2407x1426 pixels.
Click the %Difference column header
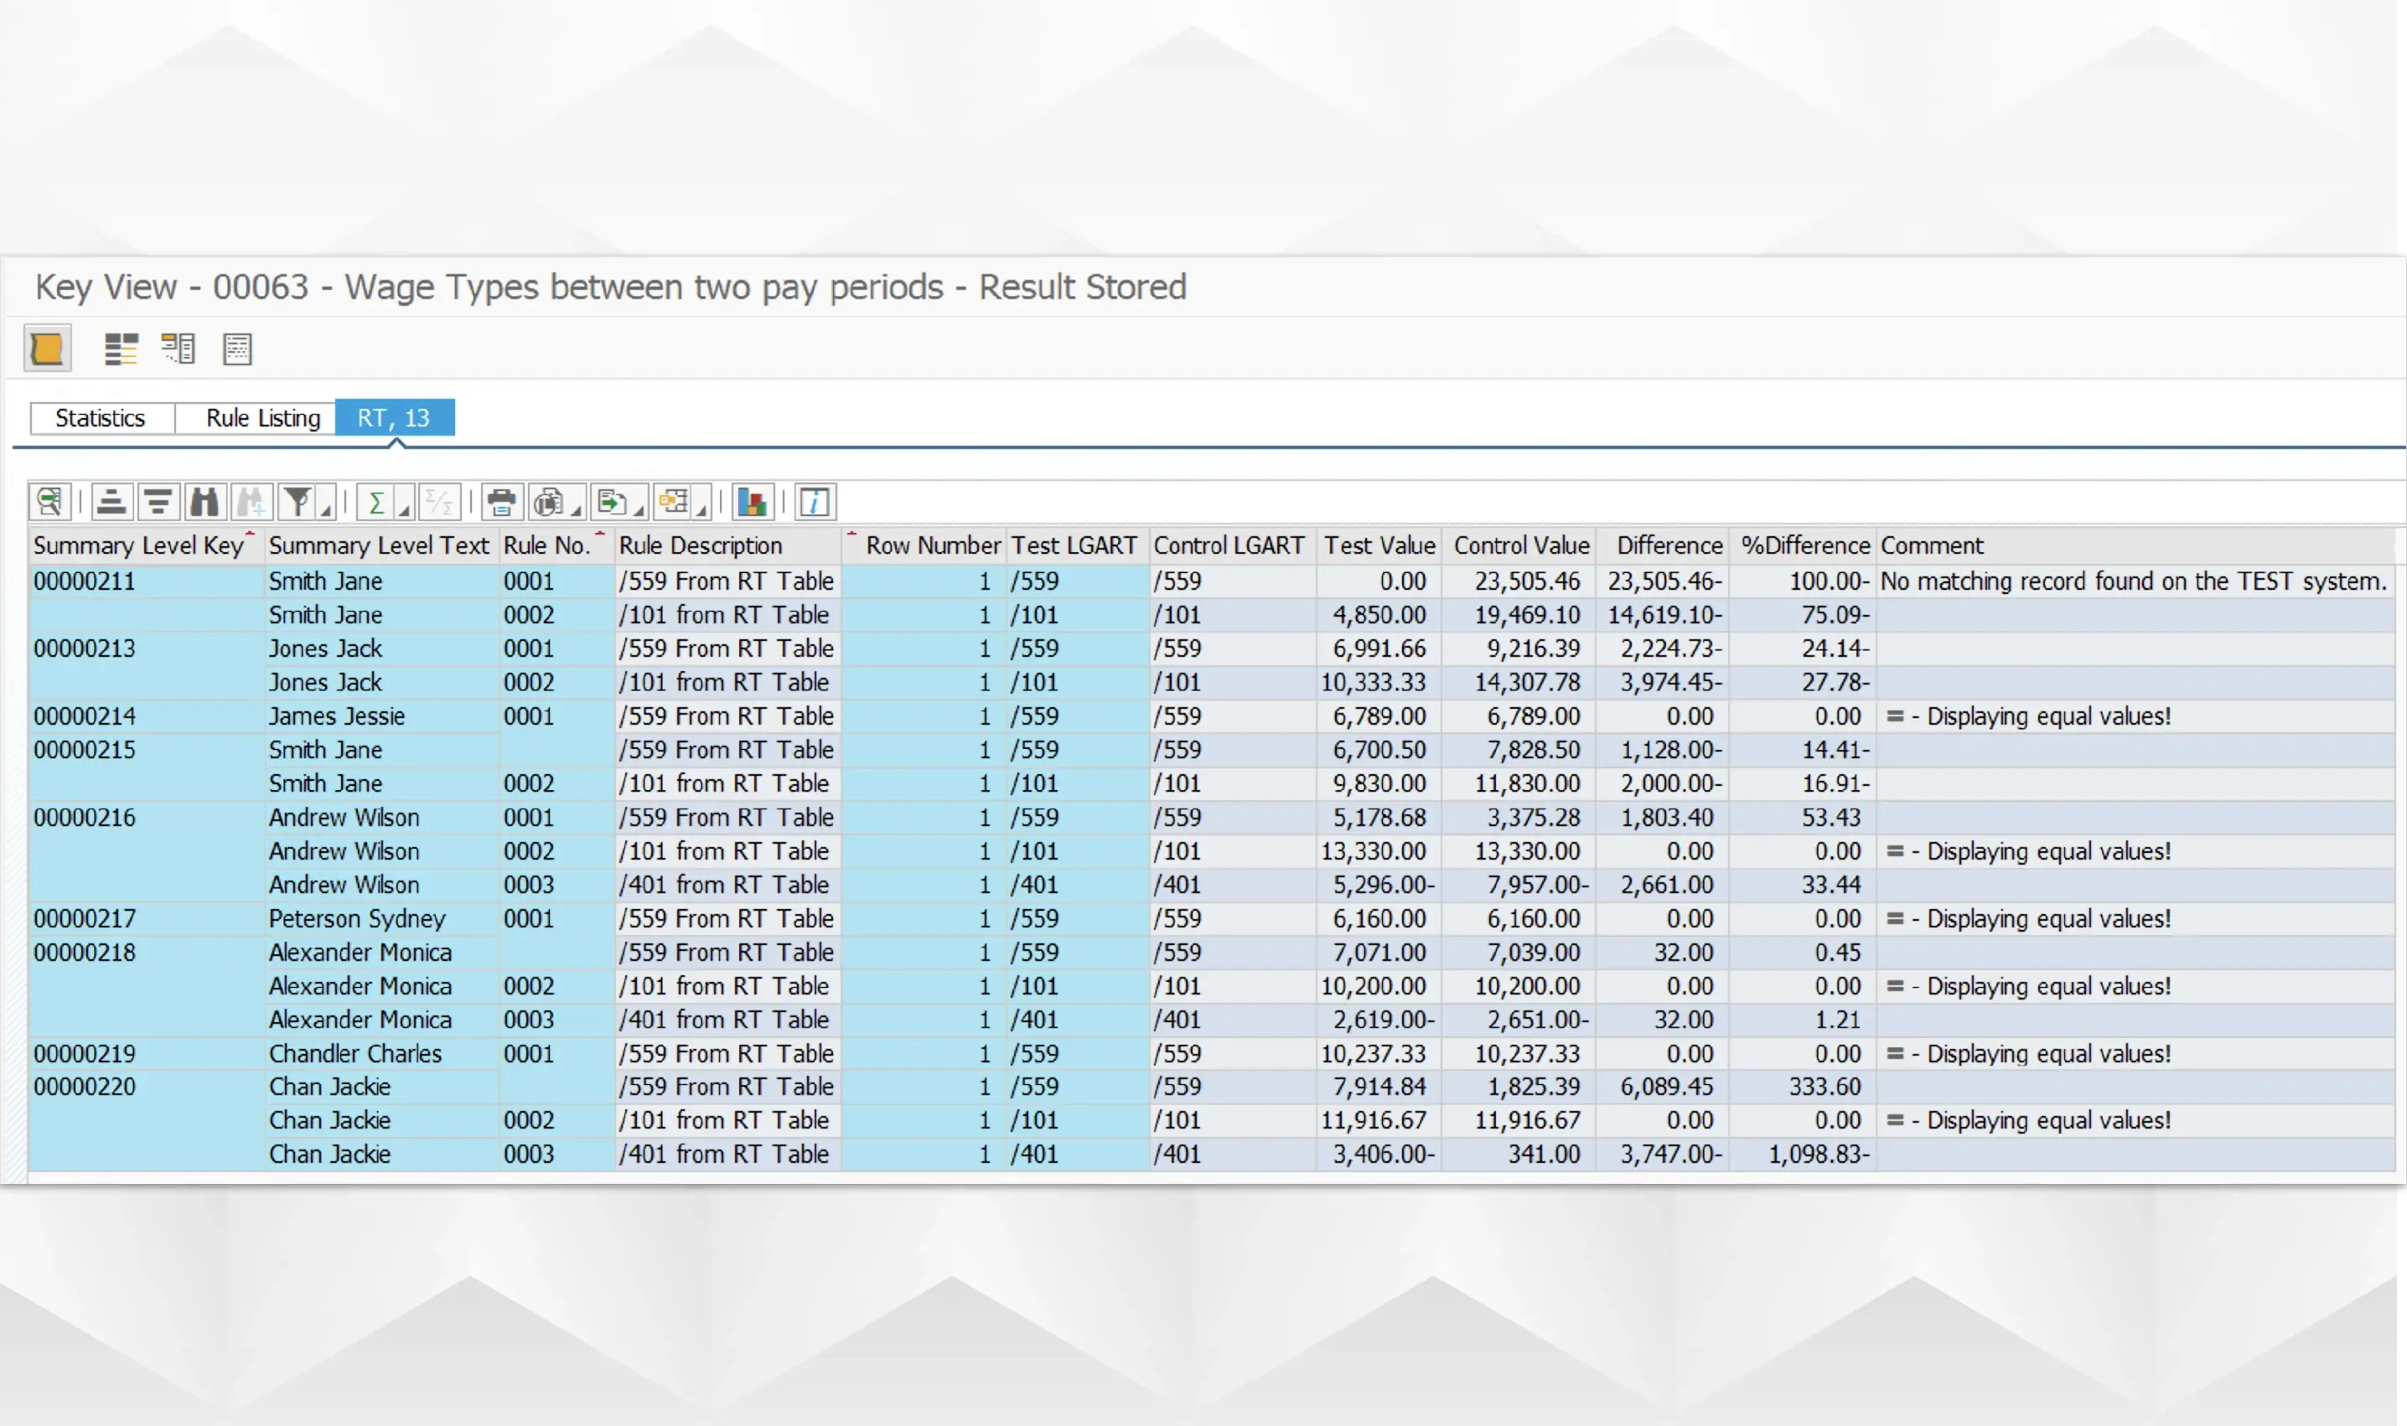[x=1804, y=545]
